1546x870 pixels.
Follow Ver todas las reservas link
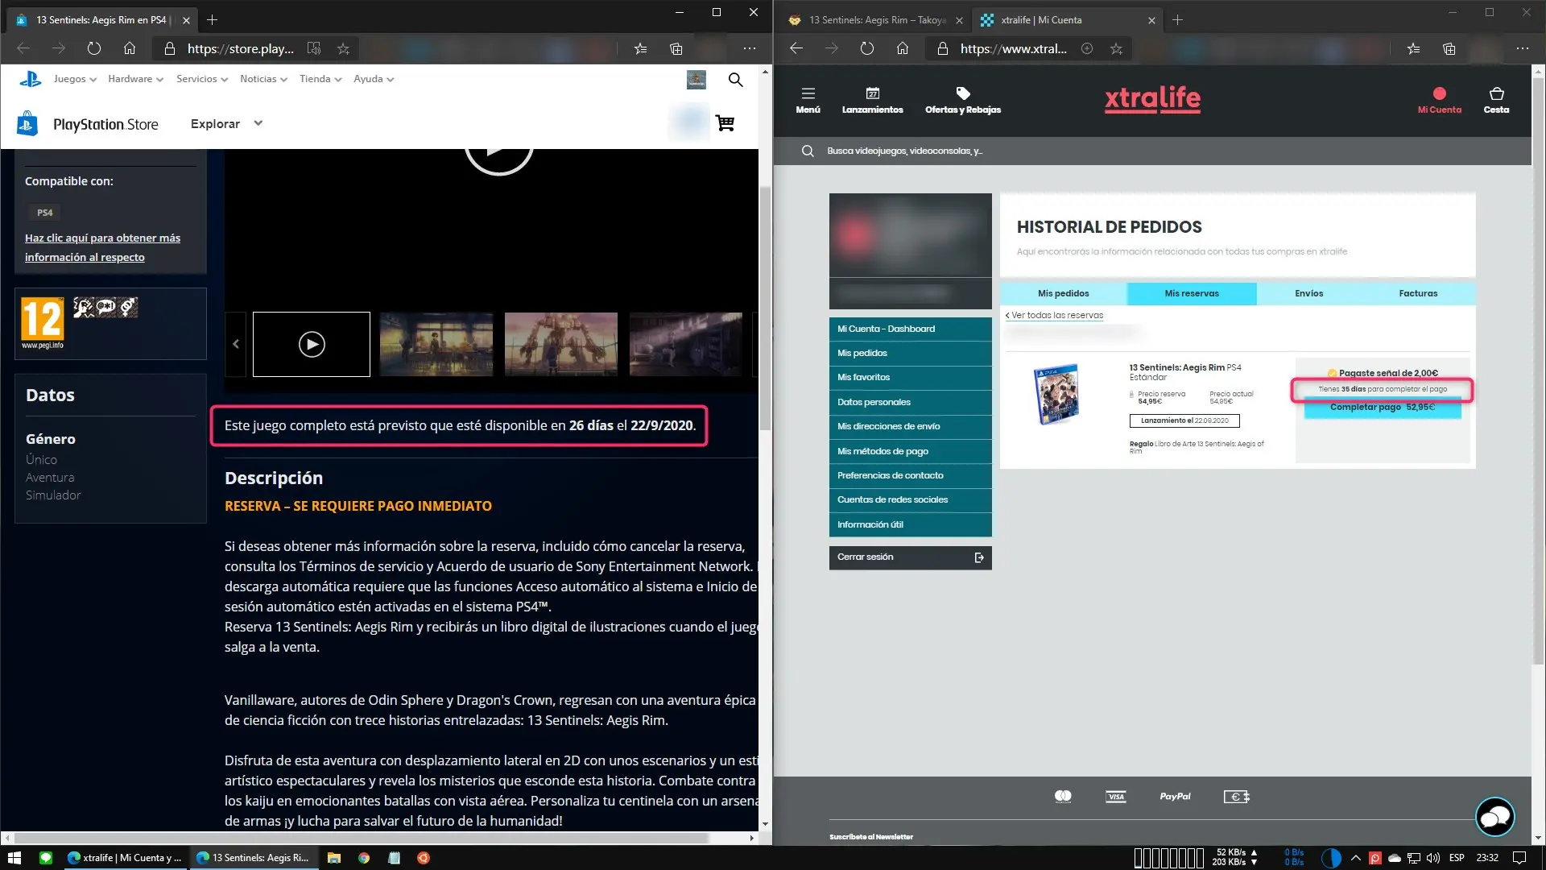click(x=1054, y=315)
